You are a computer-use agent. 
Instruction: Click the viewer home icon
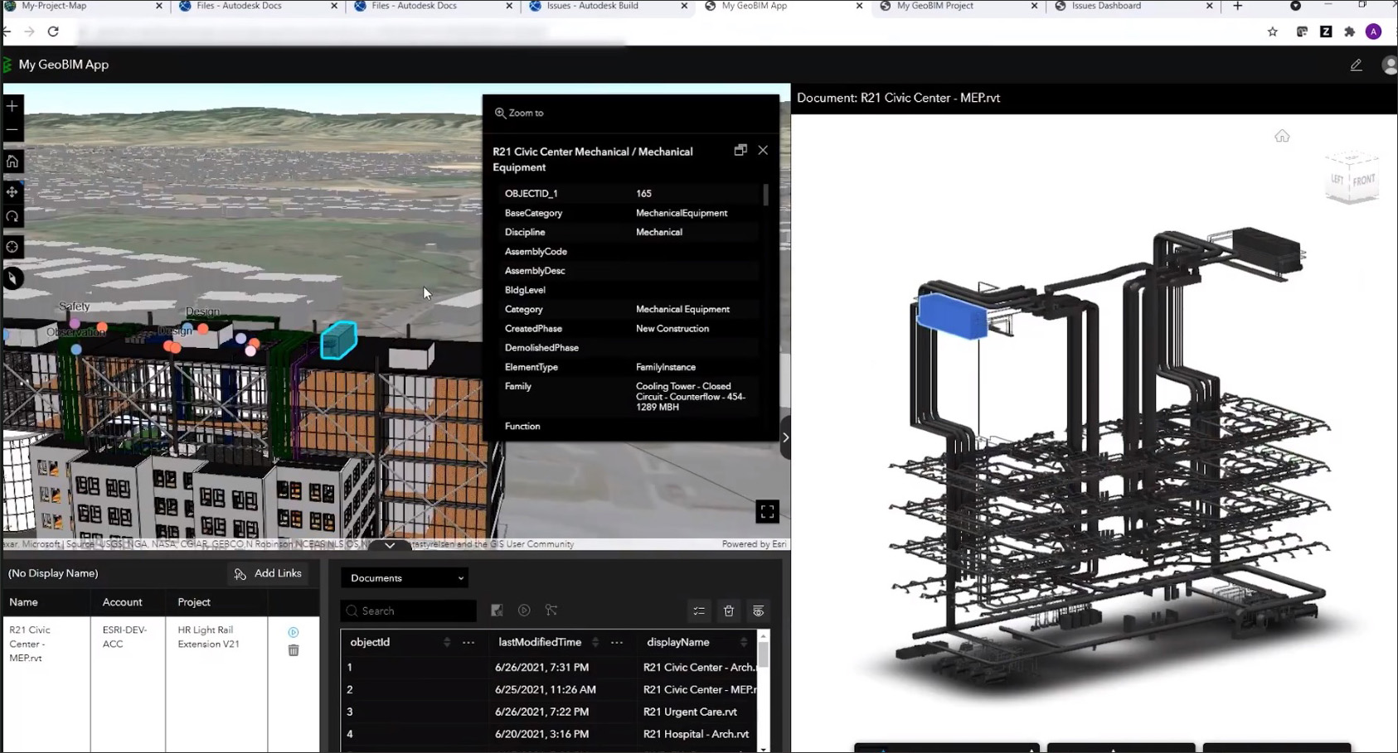(x=1282, y=136)
